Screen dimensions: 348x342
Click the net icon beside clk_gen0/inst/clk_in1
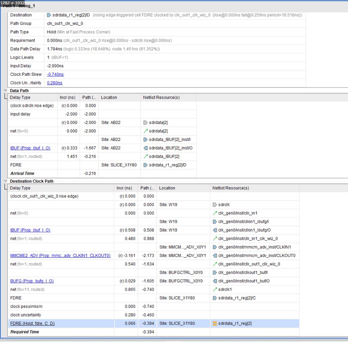(x=215, y=213)
